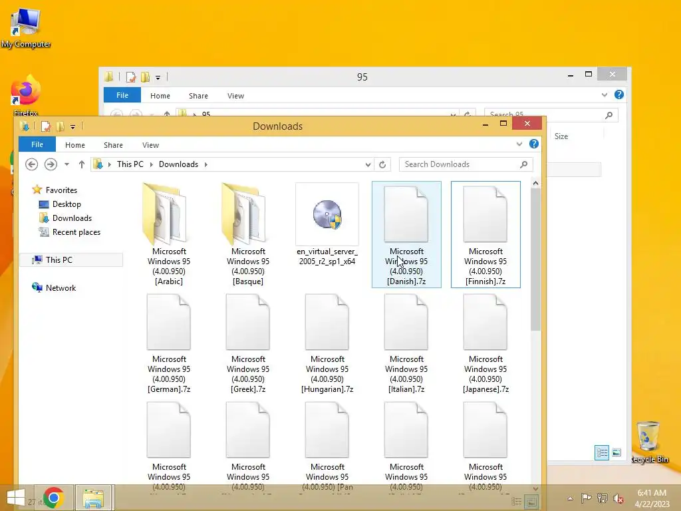Select Favorites in navigation pane
This screenshot has width=681, height=511.
tap(61, 190)
